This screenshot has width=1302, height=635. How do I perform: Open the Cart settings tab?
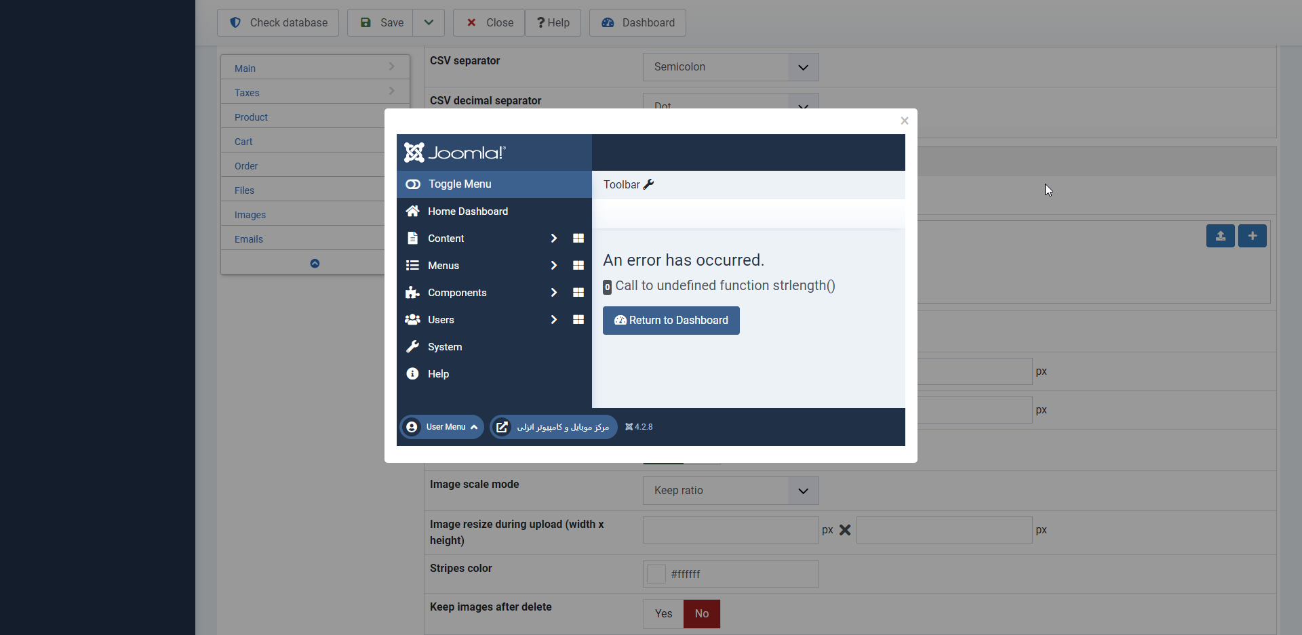pos(302,140)
